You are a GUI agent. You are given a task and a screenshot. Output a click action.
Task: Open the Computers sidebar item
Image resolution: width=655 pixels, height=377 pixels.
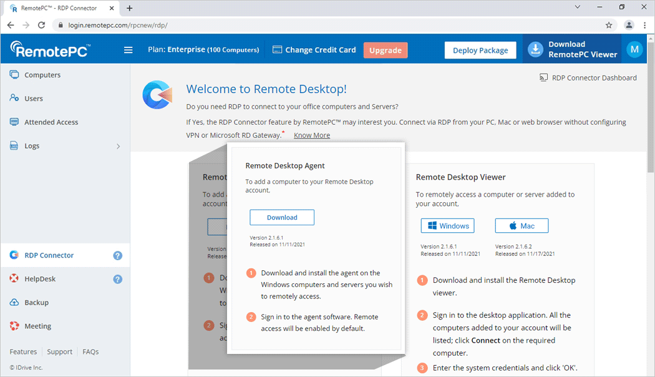(42, 75)
